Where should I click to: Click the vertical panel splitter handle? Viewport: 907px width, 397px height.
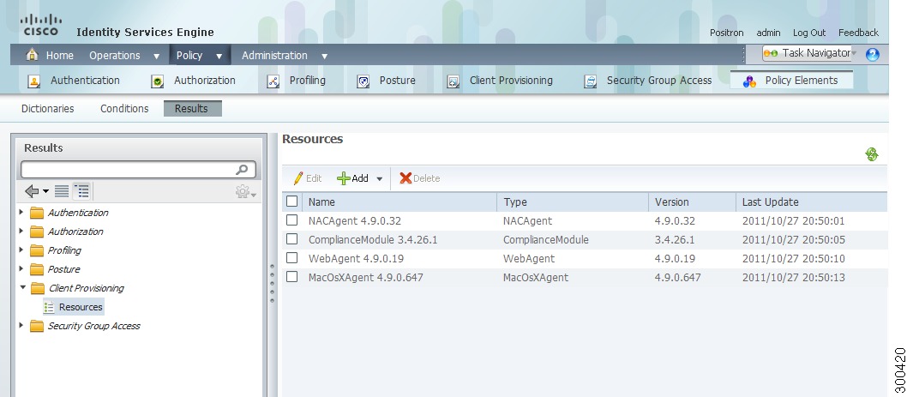[x=272, y=284]
